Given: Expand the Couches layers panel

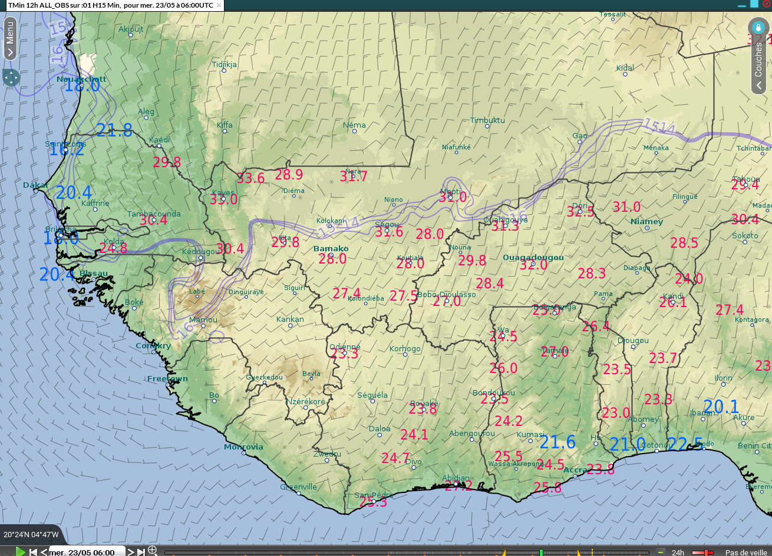Looking at the screenshot, I should point(759,86).
